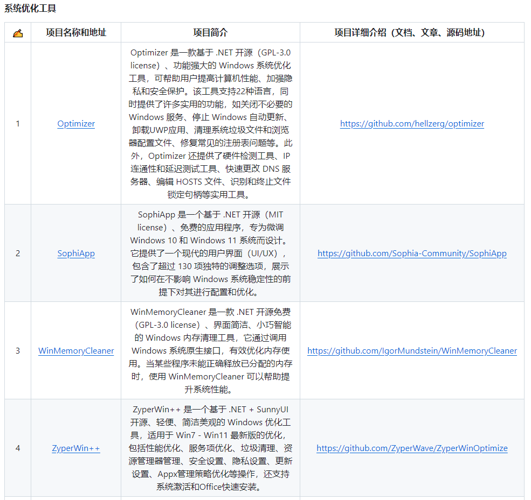Click row number 1 cell

18,124
